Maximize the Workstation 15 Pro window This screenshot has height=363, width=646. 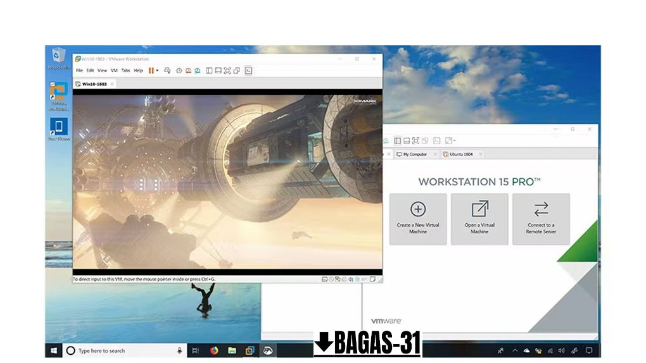573,129
